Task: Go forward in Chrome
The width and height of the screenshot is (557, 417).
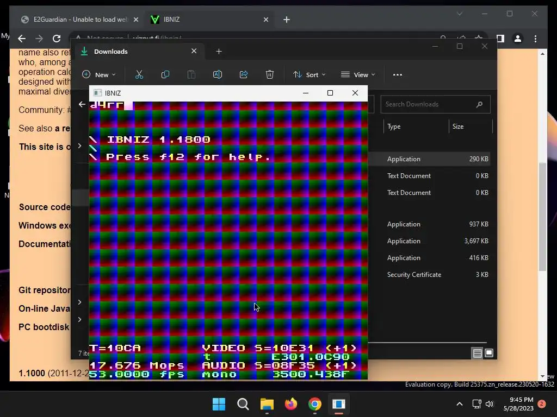Action: pyautogui.click(x=39, y=39)
